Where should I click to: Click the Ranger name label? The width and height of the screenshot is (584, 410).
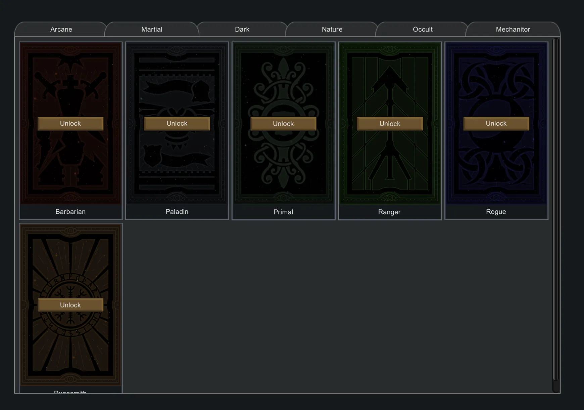[x=389, y=212]
